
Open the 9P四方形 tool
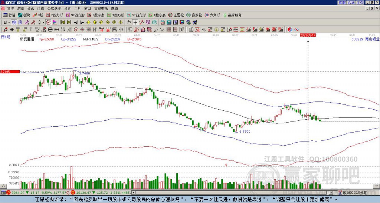(x=75, y=15)
